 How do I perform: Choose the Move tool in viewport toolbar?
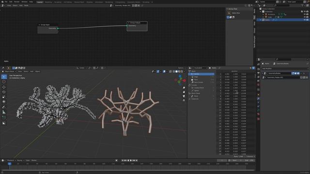tap(4, 87)
